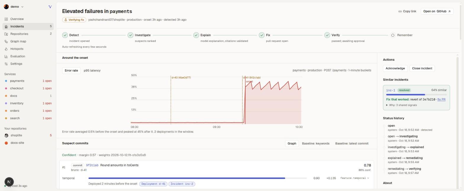464x191 pixels.
Task: Open the feature.temporal dropdown
Action: [x=355, y=178]
